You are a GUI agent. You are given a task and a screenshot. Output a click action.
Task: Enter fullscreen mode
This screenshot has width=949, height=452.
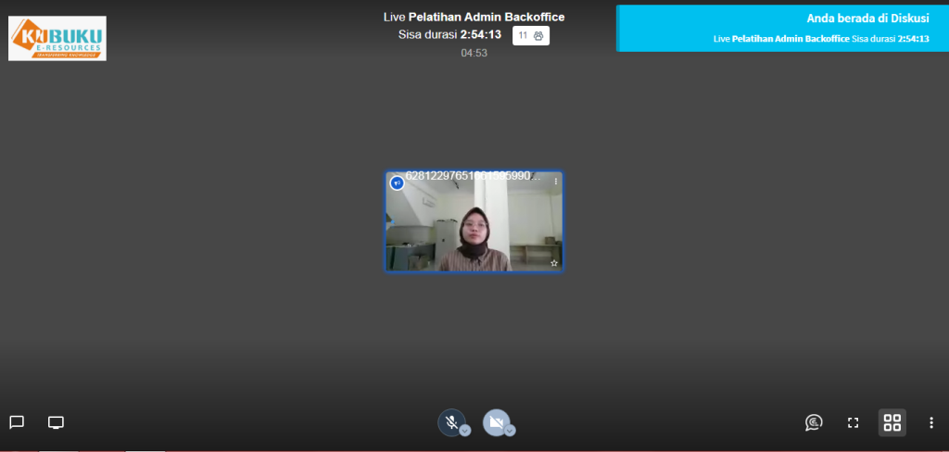point(853,422)
